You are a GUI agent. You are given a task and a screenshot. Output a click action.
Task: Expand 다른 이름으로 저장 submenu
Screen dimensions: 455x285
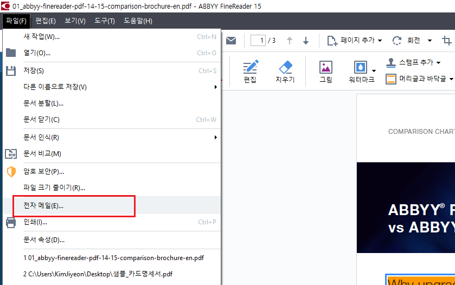(216, 87)
